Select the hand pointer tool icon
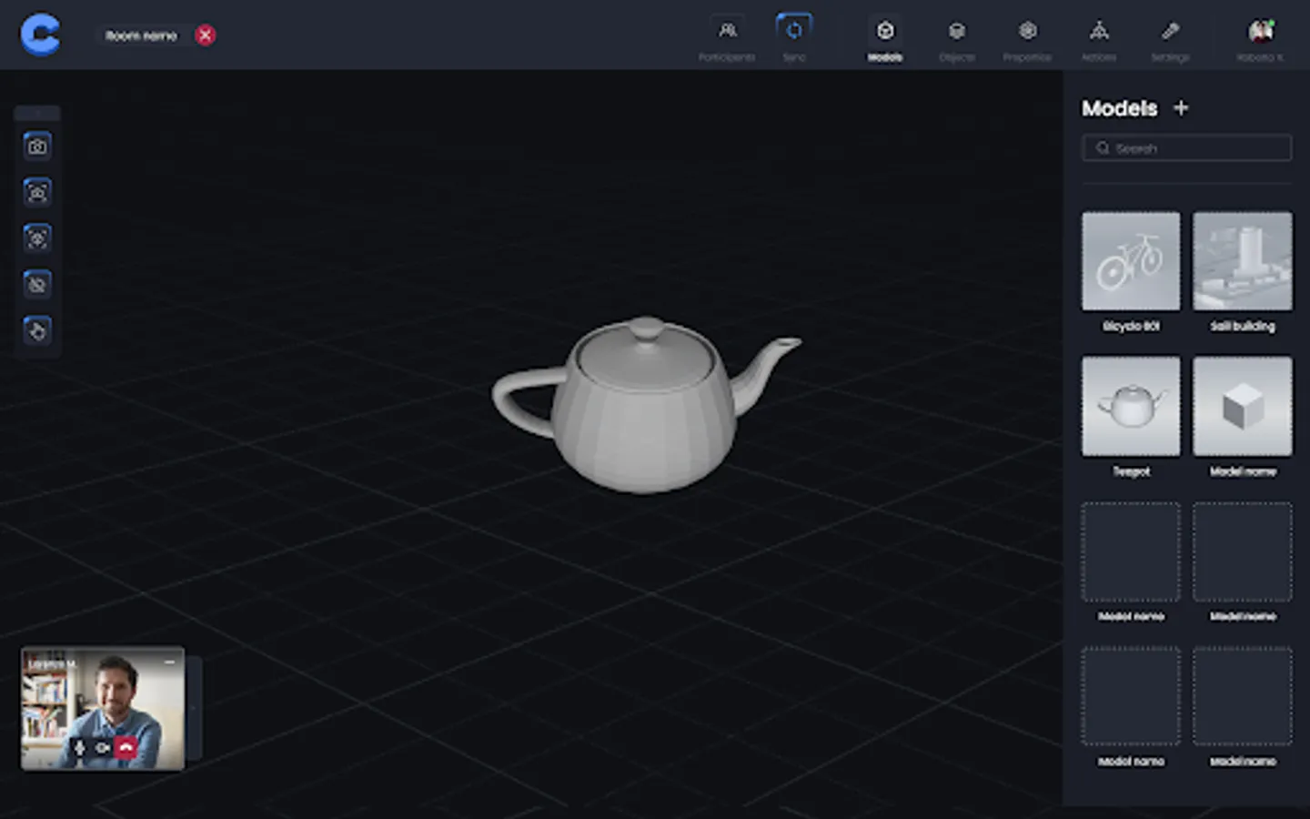 (37, 330)
